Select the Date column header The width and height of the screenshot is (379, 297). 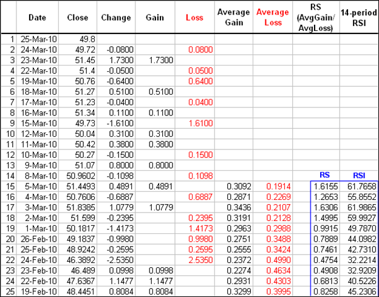pos(37,18)
